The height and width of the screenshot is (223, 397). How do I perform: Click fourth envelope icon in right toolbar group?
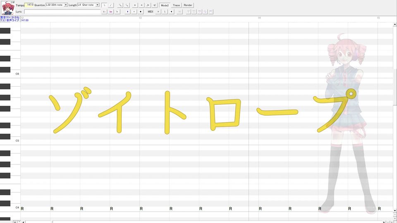(205, 12)
